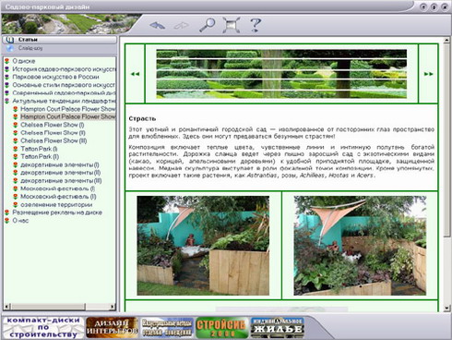Open декоративные элементы (I)
452x340 pixels.
point(60,164)
